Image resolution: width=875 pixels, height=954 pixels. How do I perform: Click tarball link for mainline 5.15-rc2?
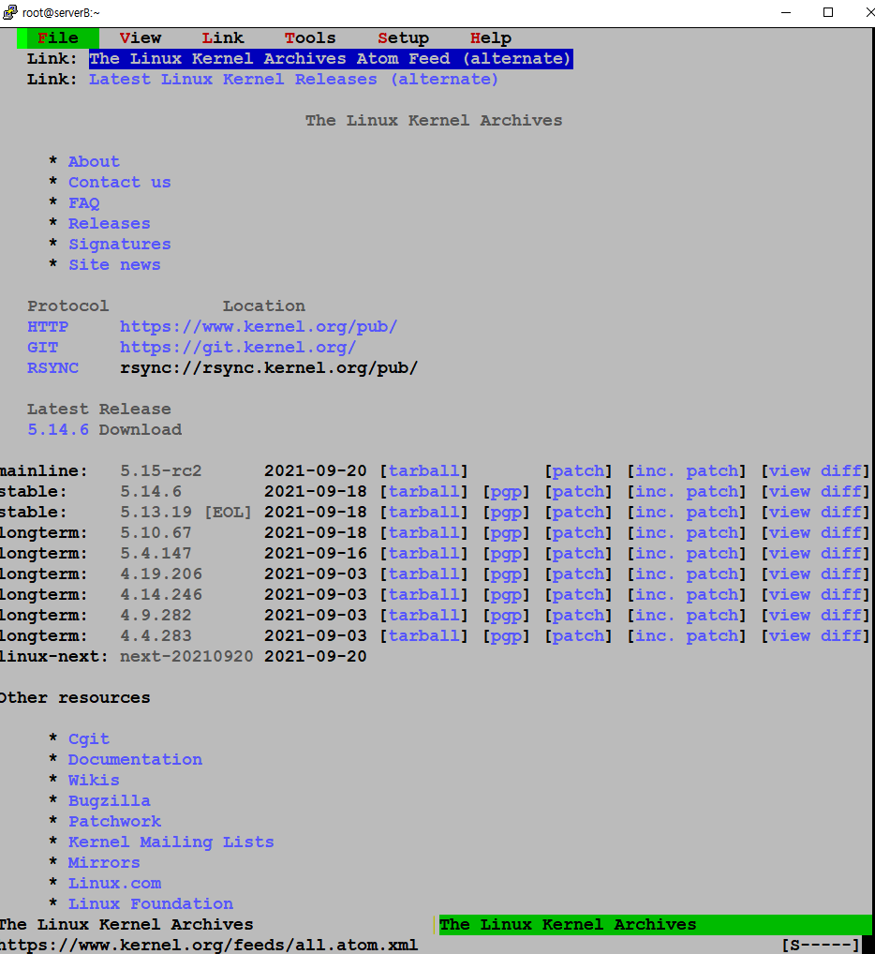pyautogui.click(x=423, y=471)
